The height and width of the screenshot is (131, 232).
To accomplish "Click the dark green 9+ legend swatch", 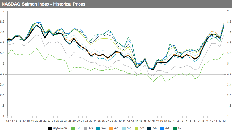I will pos(175,128).
